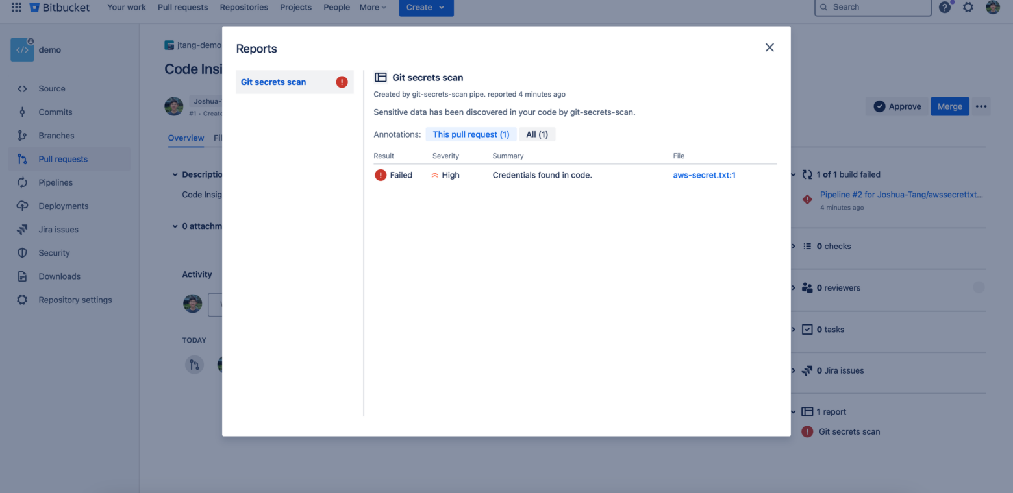The width and height of the screenshot is (1013, 493).
Task: Open Pipeline #2 link for Joshua-Tang
Action: [901, 195]
